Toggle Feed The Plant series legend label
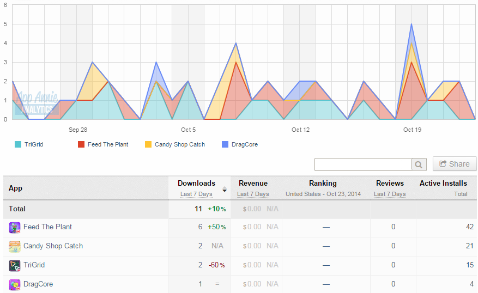This screenshot has height=293, width=478. [108, 144]
